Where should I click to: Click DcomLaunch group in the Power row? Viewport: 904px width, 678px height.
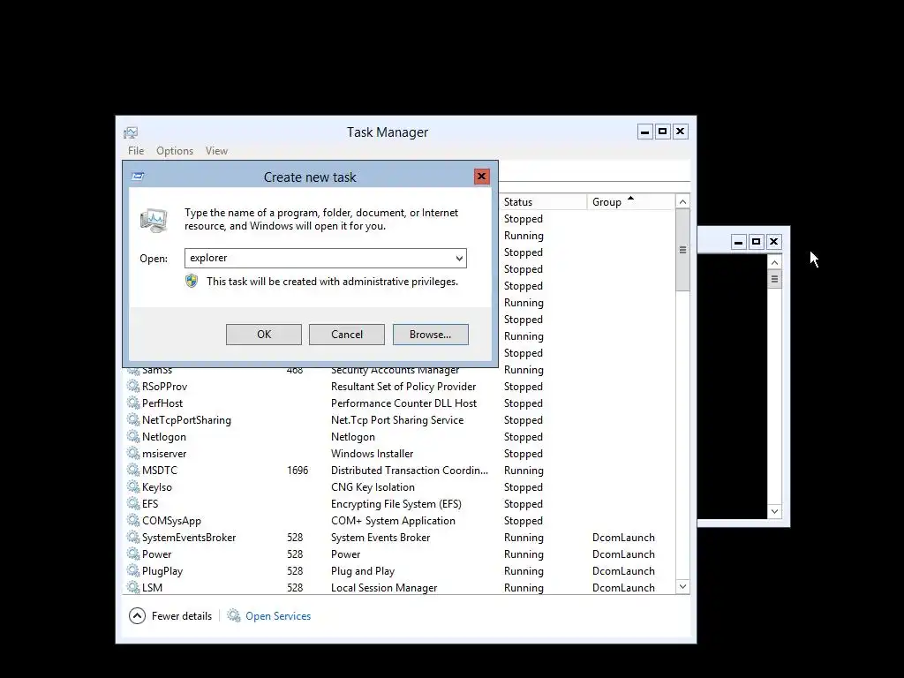623,554
